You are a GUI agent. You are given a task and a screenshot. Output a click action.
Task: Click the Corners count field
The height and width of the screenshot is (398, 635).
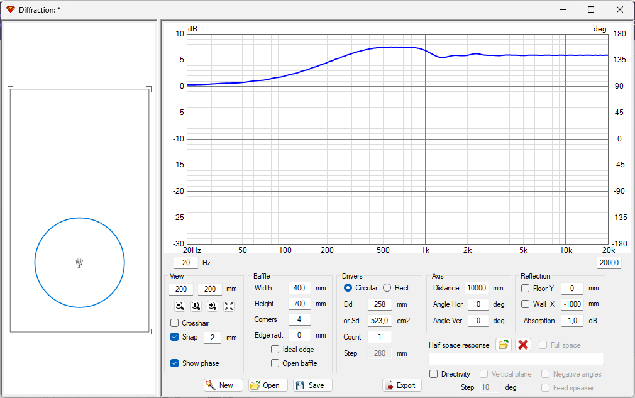click(x=299, y=319)
